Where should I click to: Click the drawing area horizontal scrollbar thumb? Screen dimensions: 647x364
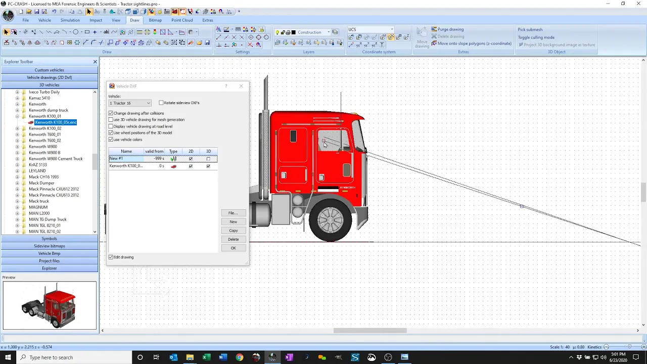point(370,331)
